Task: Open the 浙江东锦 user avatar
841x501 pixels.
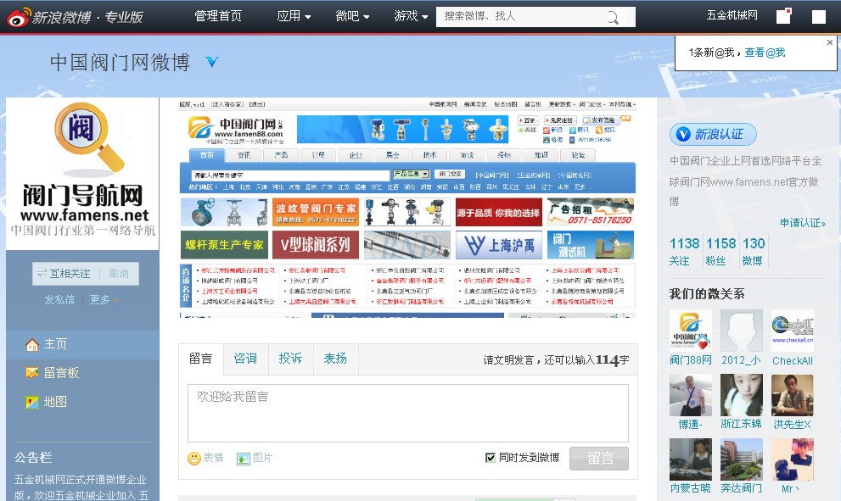Action: 741,395
